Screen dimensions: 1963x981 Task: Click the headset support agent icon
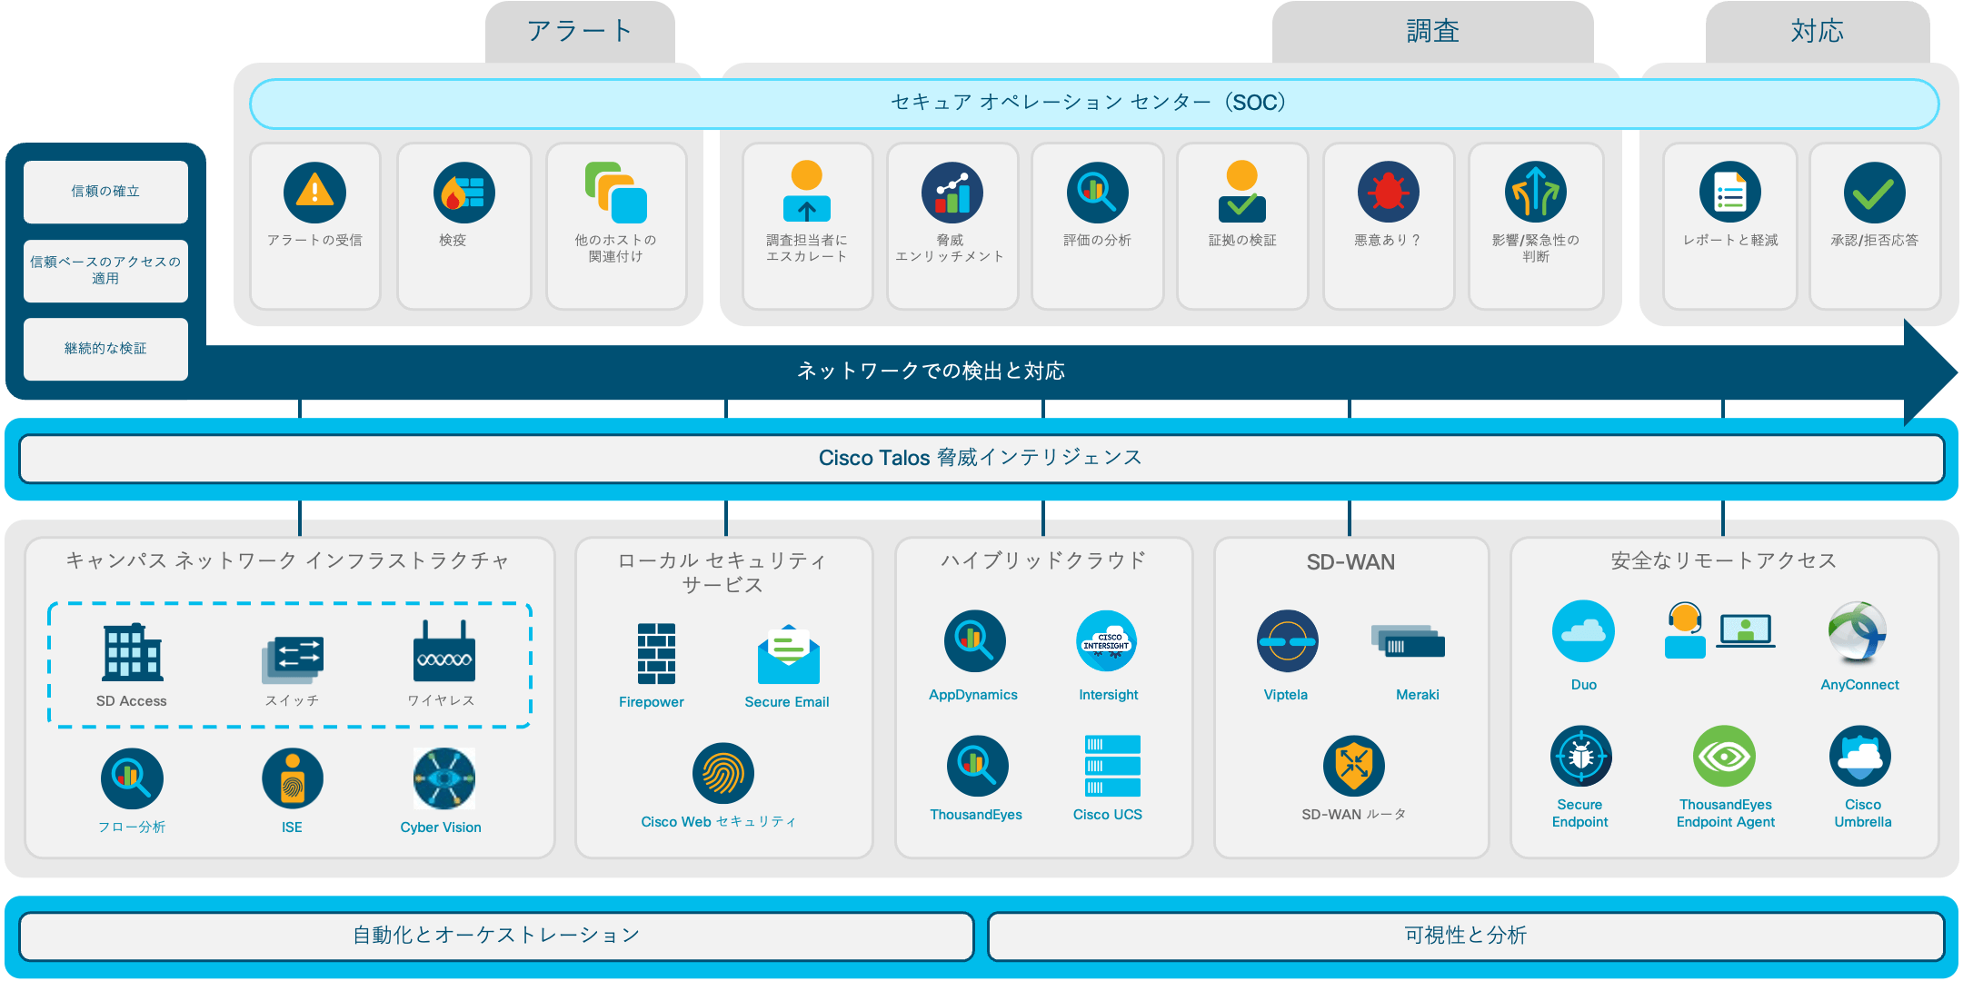pos(1685,630)
